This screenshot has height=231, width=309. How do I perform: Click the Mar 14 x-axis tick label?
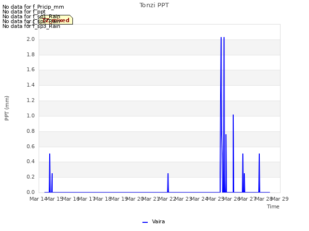pos(38,199)
